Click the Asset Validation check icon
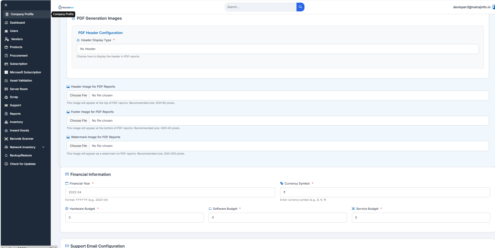This screenshot has width=495, height=248. pyautogui.click(x=6, y=81)
